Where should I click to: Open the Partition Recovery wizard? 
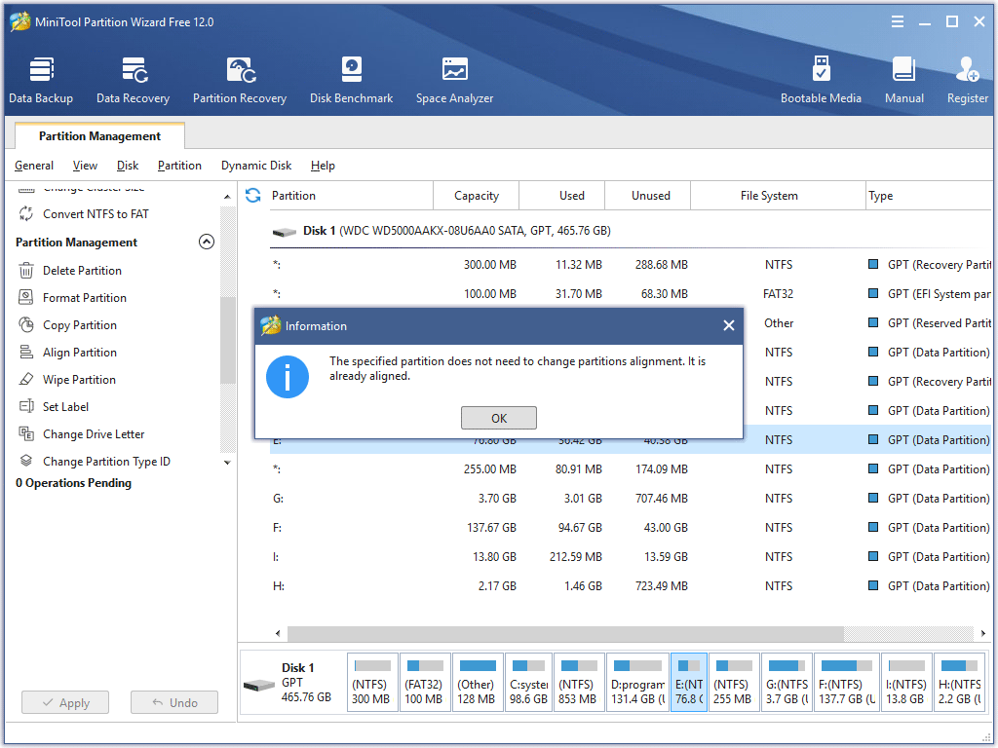tap(240, 80)
